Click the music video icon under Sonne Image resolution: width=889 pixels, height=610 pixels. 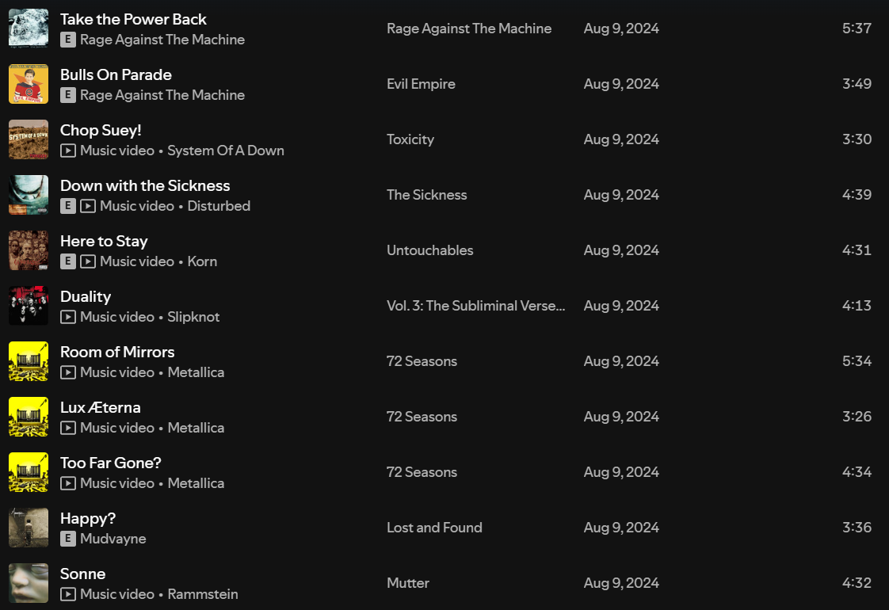[x=68, y=594]
